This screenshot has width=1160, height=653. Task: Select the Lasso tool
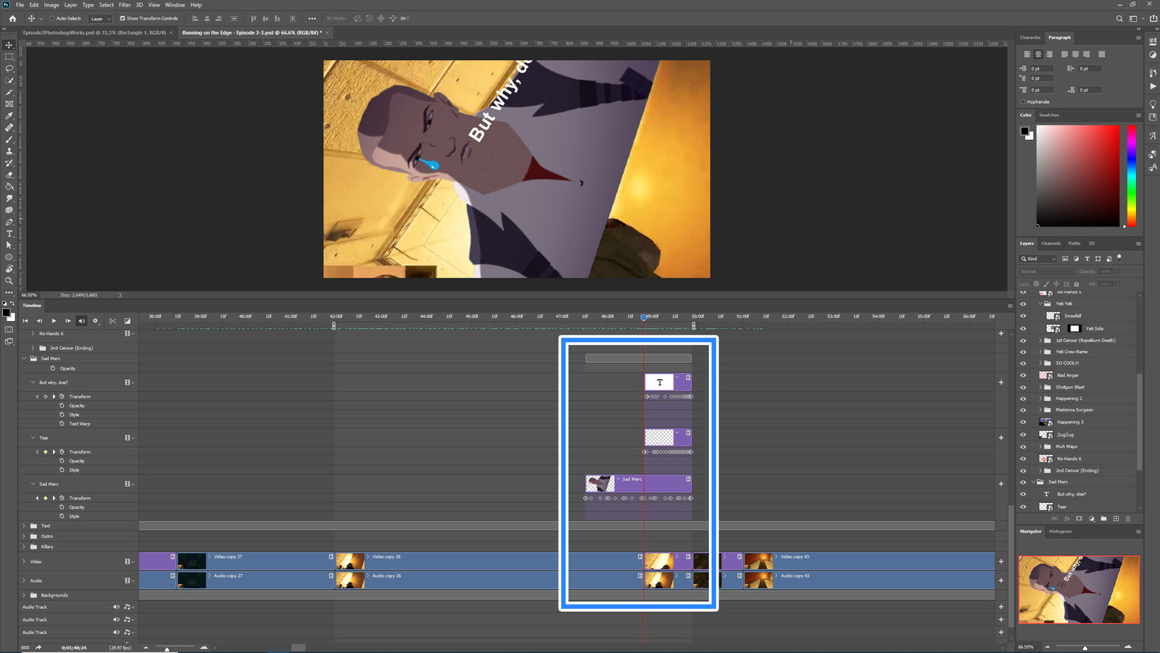click(x=9, y=68)
